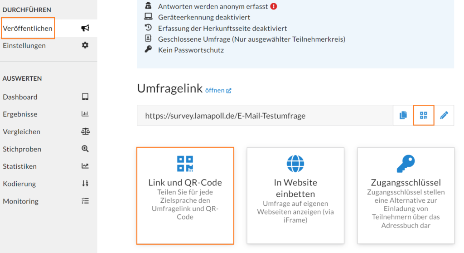Click the öffnen link next to Umfragelink
The image size is (464, 253).
tap(218, 90)
